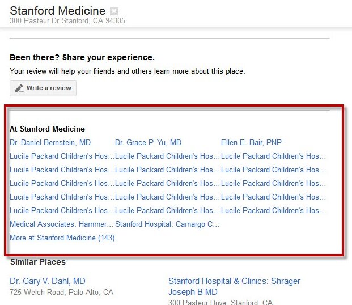Open Dr. Daniel Bernstein, MD link
This screenshot has width=352, height=305.
point(50,142)
